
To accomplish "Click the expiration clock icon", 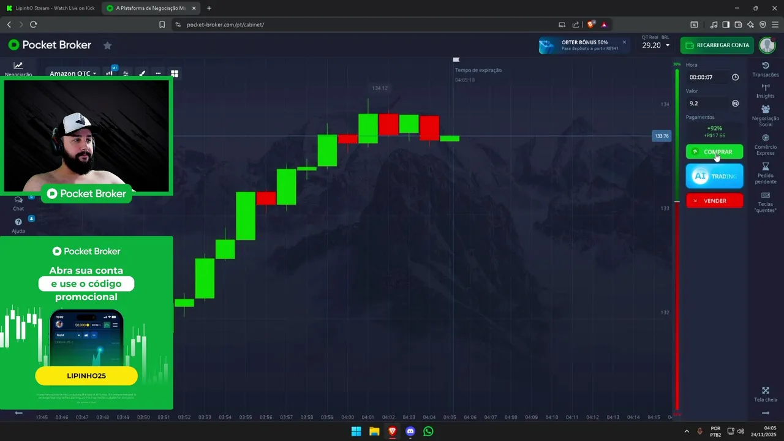I will [x=735, y=77].
